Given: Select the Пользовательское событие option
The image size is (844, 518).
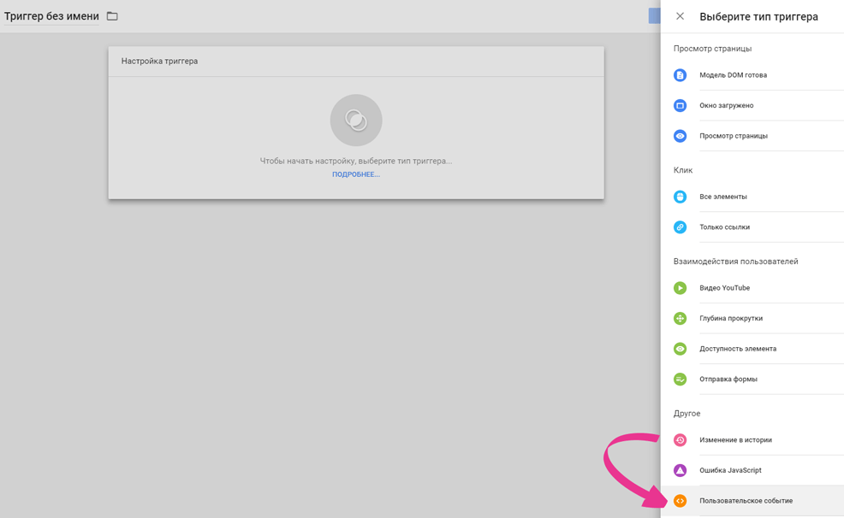Looking at the screenshot, I should click(x=746, y=501).
